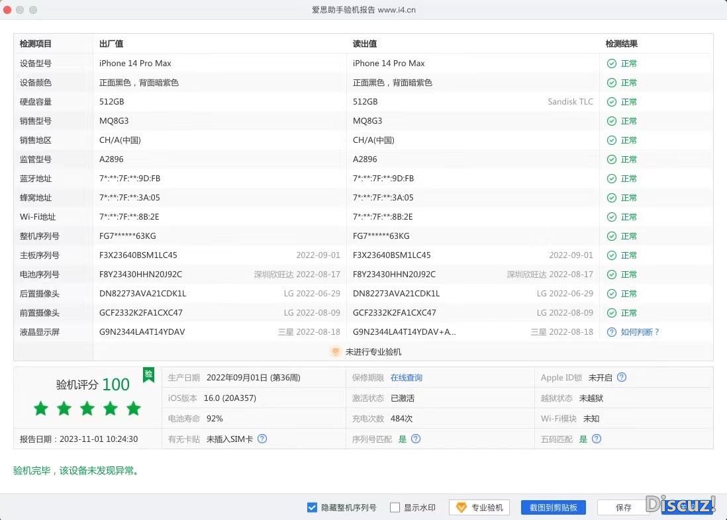Click the check icon in 设备颜色 row
Image resolution: width=727 pixels, height=520 pixels.
click(x=612, y=83)
